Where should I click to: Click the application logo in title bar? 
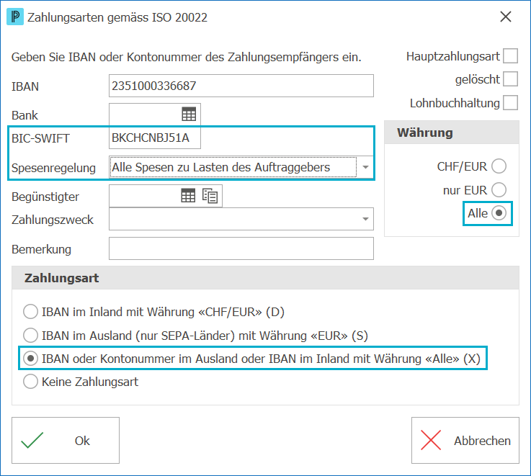click(15, 17)
